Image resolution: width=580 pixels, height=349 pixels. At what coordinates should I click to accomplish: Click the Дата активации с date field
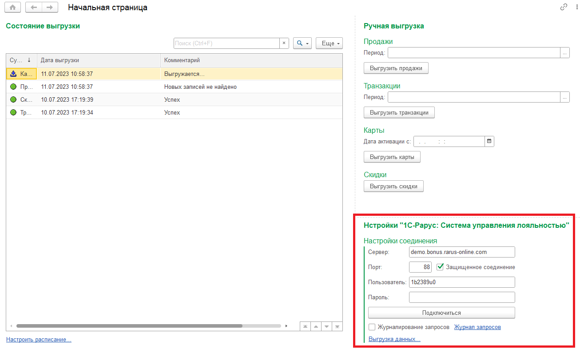449,141
